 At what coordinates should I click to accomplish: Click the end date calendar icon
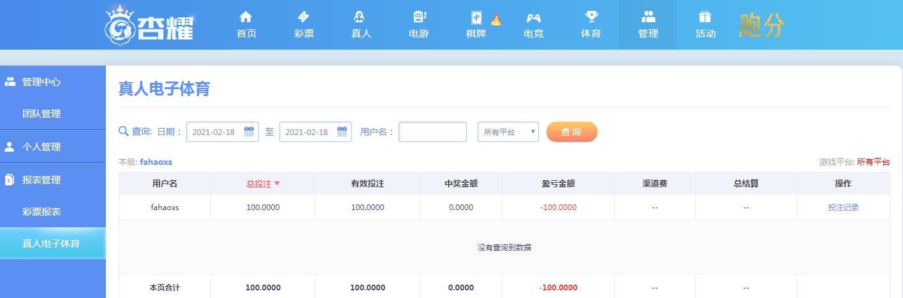click(342, 132)
